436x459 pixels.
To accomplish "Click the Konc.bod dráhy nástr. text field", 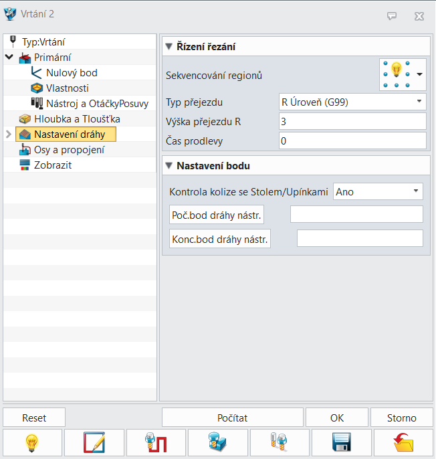I will [x=360, y=238].
